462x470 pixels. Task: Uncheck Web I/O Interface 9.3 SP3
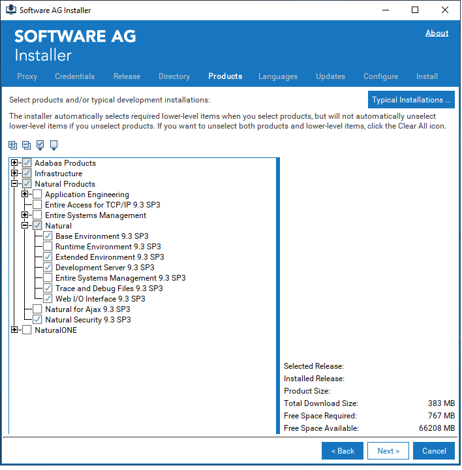[x=48, y=299]
